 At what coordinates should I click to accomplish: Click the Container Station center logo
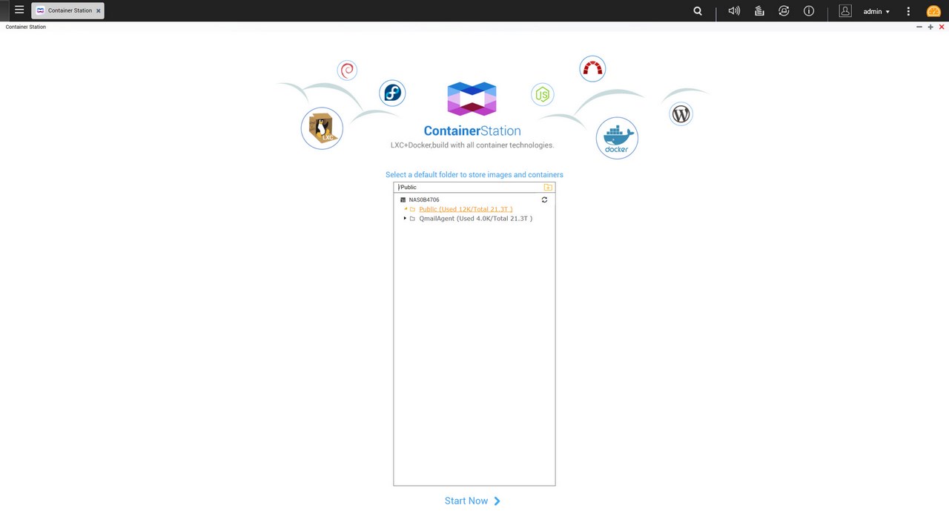(472, 99)
